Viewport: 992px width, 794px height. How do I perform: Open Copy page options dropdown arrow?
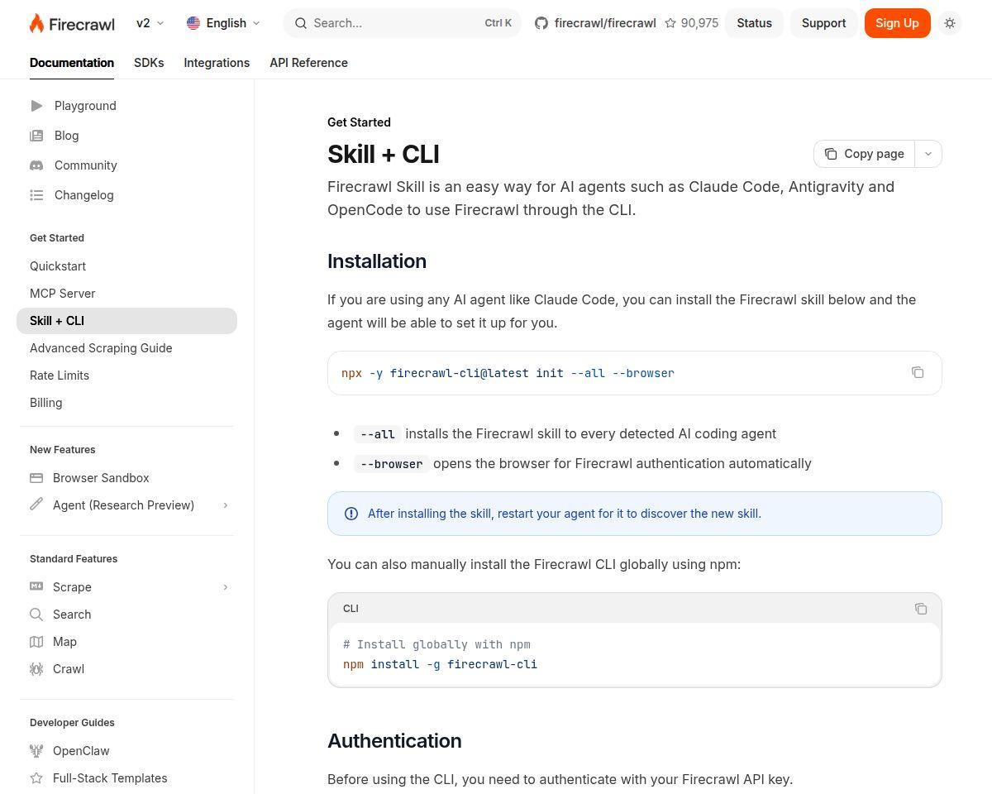pyautogui.click(x=928, y=154)
